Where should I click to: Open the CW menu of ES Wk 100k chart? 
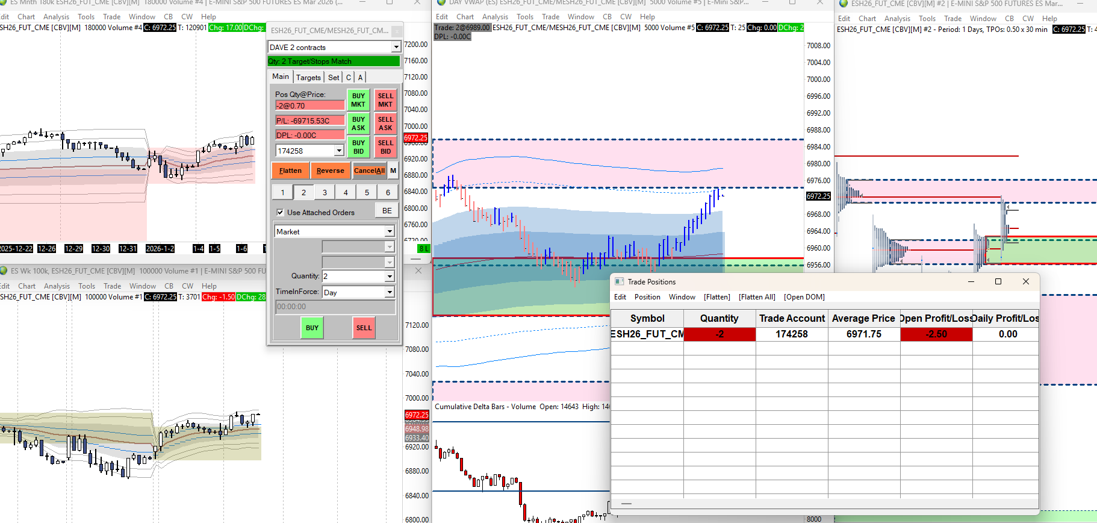click(188, 286)
